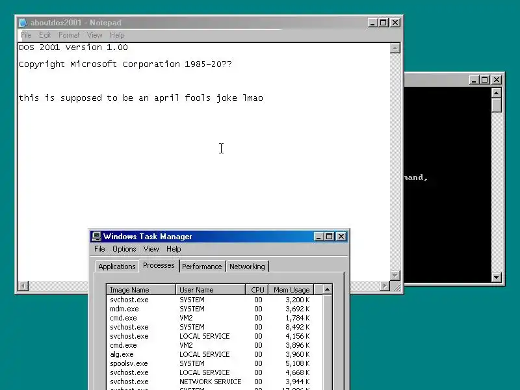Switch to the Applications tab
Viewport: 520px width, 390px height.
click(x=117, y=266)
